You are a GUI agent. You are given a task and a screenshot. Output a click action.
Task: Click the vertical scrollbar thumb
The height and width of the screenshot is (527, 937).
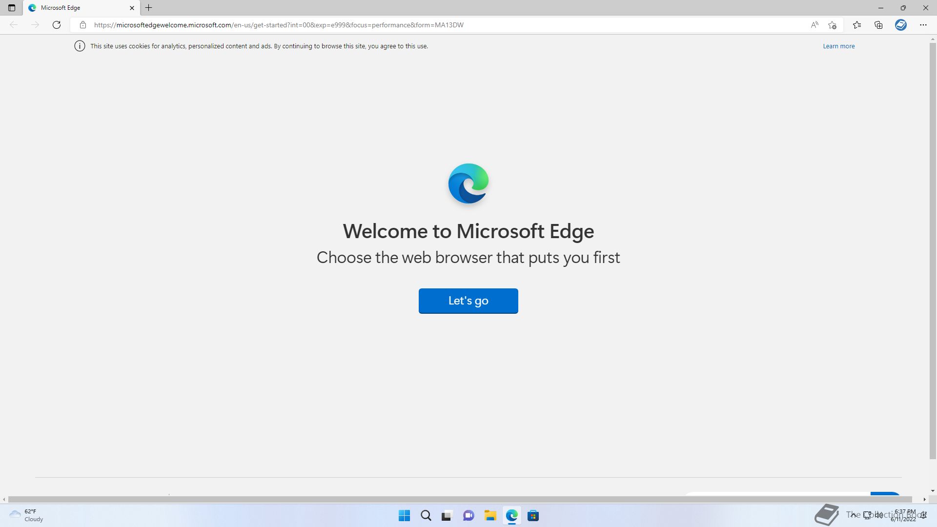[x=933, y=250]
